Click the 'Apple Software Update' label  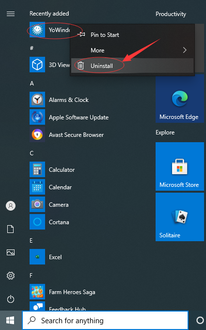pos(79,117)
